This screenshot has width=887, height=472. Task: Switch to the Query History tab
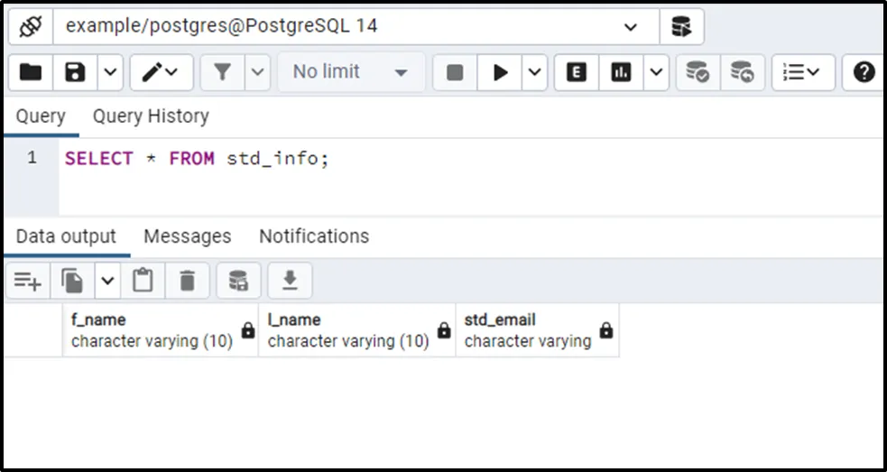151,116
